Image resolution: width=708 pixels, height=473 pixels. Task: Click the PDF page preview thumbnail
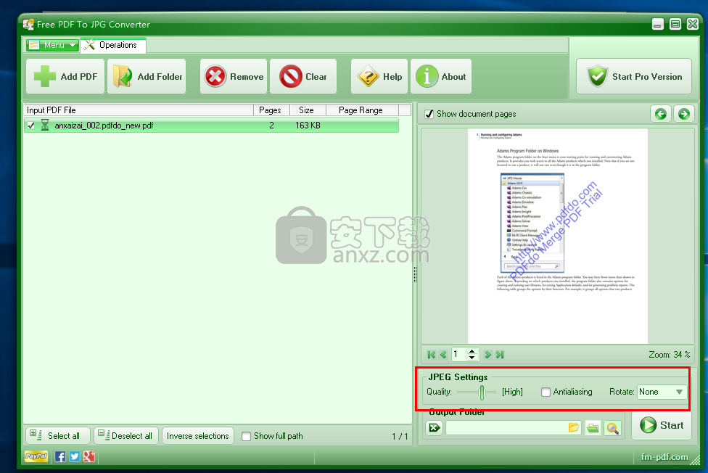tap(558, 236)
